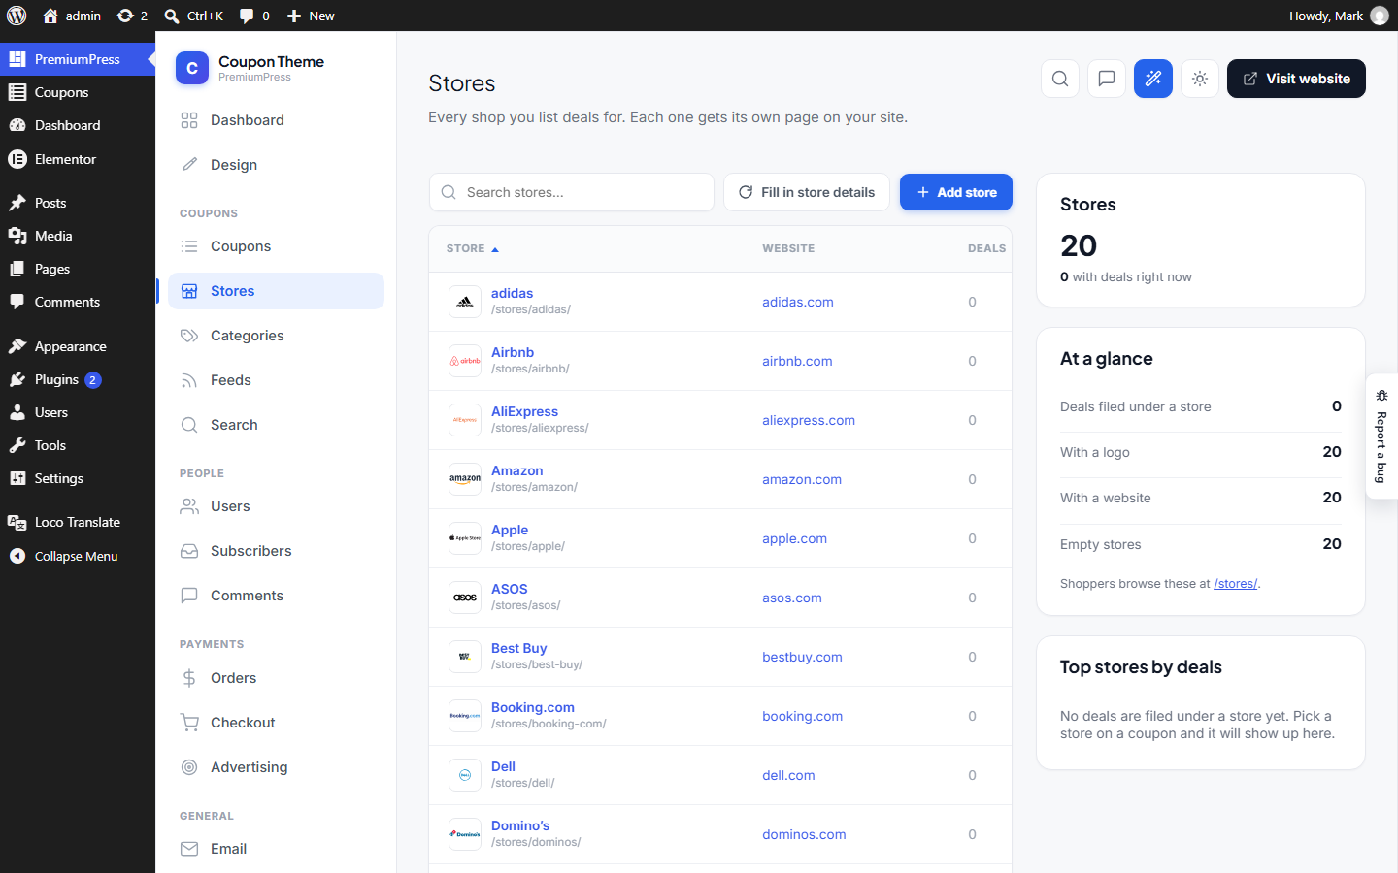Open Feeds section in theme sidebar
Viewport: 1398px width, 873px height.
click(276, 380)
